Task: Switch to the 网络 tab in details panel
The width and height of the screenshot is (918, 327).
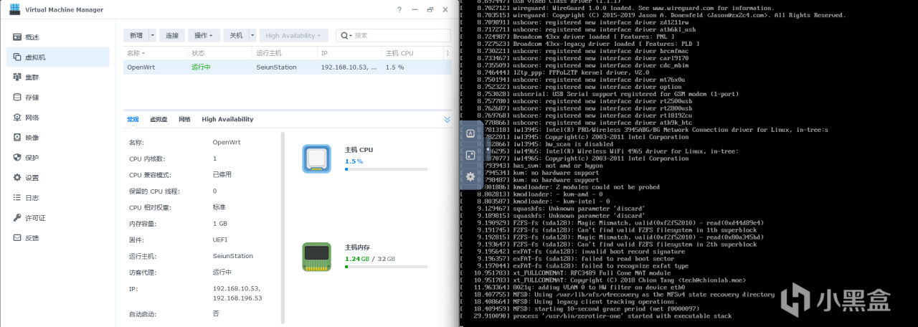Action: [x=184, y=119]
